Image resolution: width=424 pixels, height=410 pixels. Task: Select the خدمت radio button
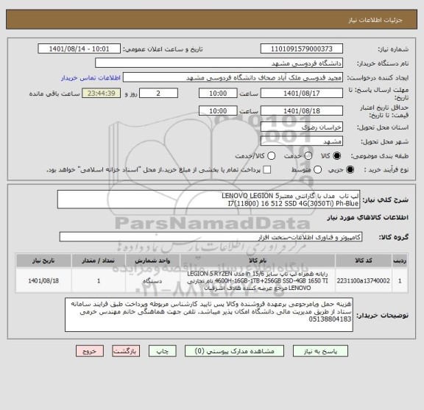tap(308, 156)
